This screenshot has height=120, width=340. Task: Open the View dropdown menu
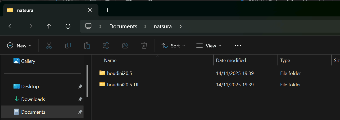[x=209, y=46]
